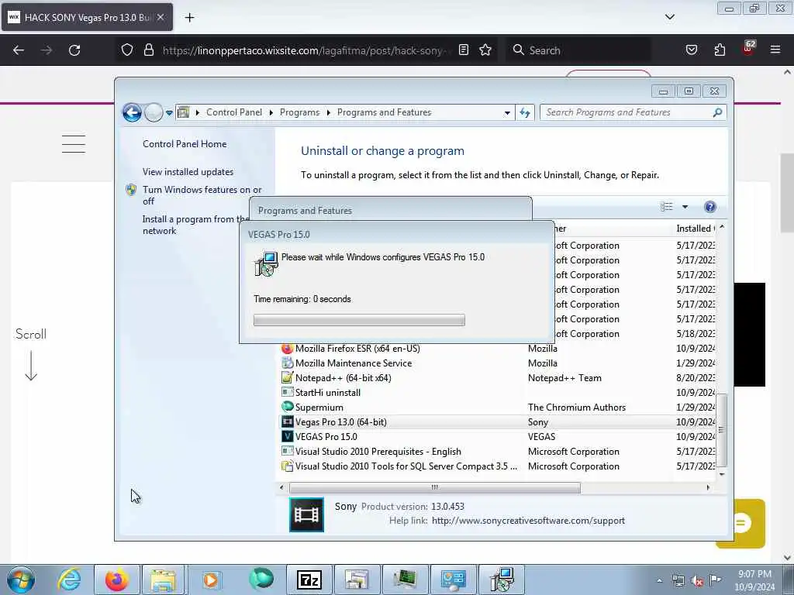The image size is (794, 595).
Task: Open Control Panel Home link
Action: (x=185, y=143)
